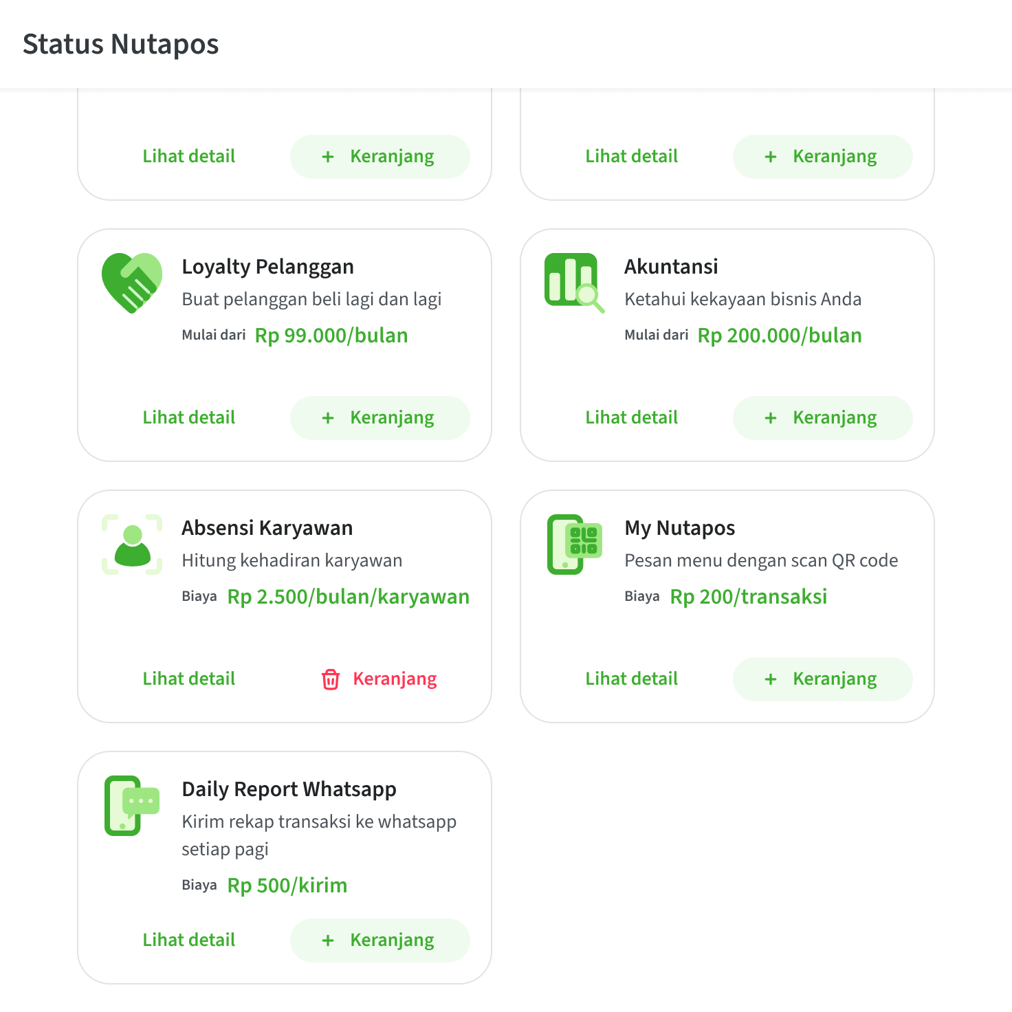
Task: Remove Absensi Karyawan from Keranjang
Action: [x=379, y=679]
